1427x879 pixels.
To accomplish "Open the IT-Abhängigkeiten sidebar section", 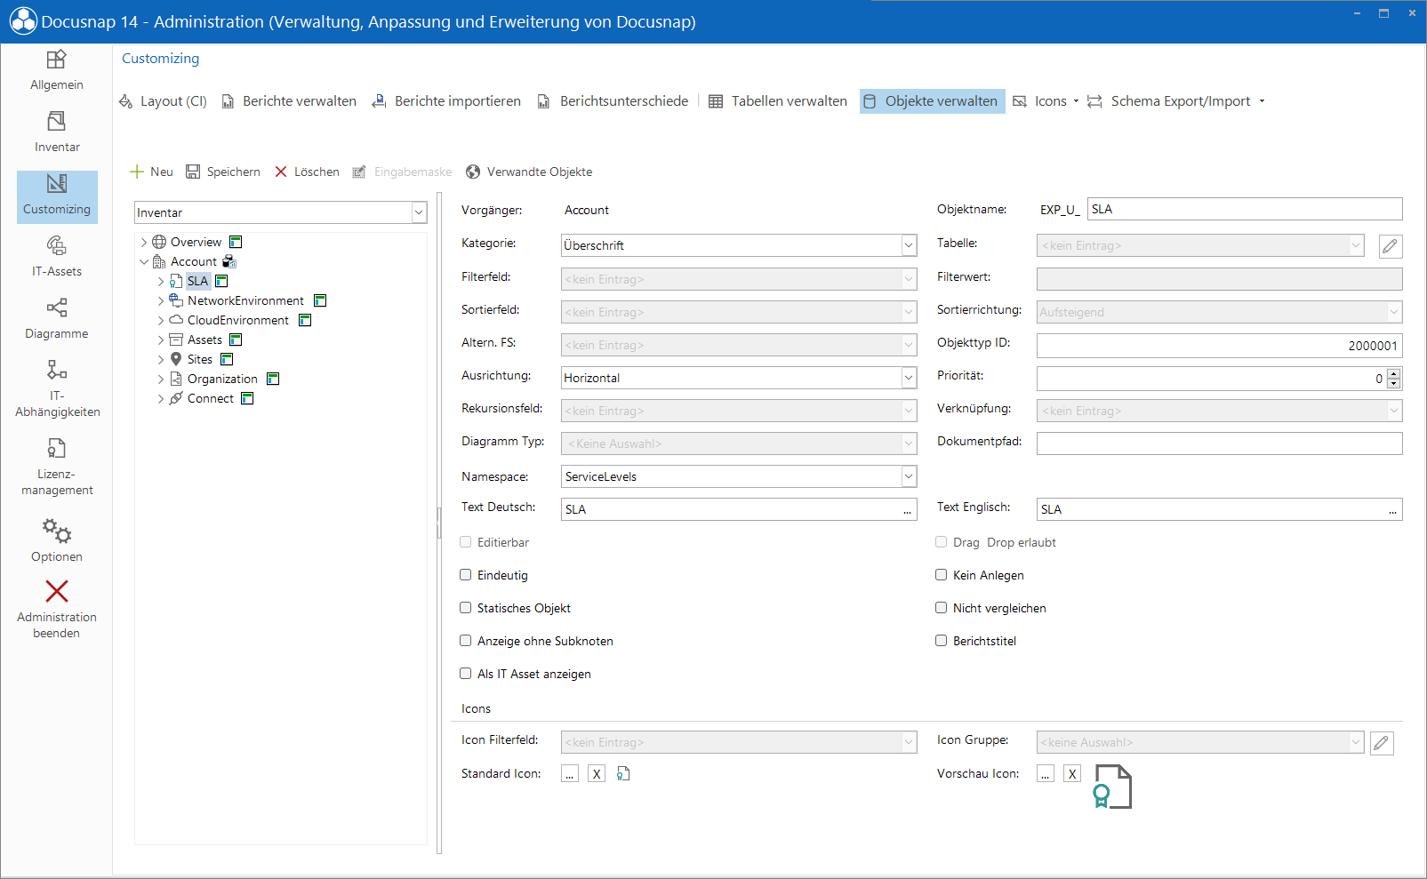I will 56,389.
